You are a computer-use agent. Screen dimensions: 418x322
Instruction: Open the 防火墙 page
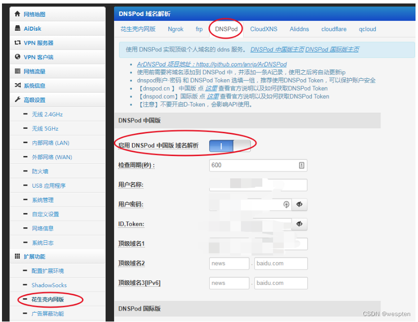point(40,171)
